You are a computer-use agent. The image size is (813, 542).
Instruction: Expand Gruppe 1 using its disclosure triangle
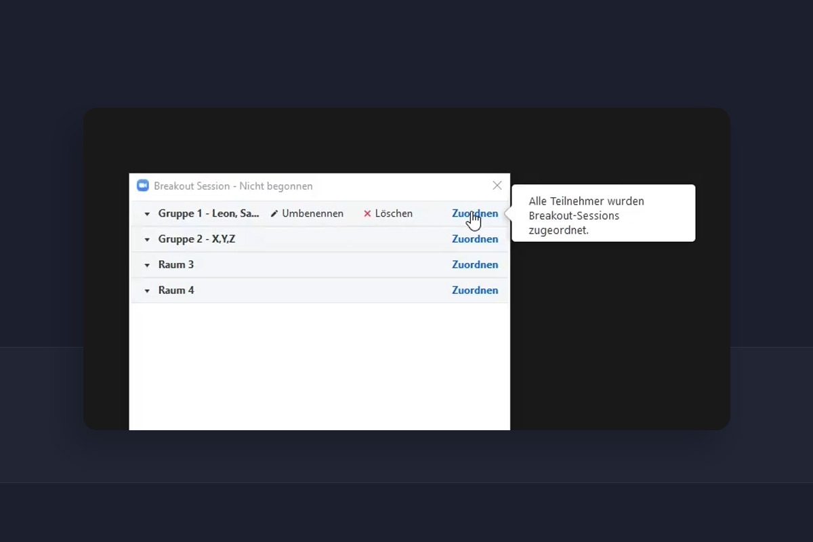(x=147, y=213)
